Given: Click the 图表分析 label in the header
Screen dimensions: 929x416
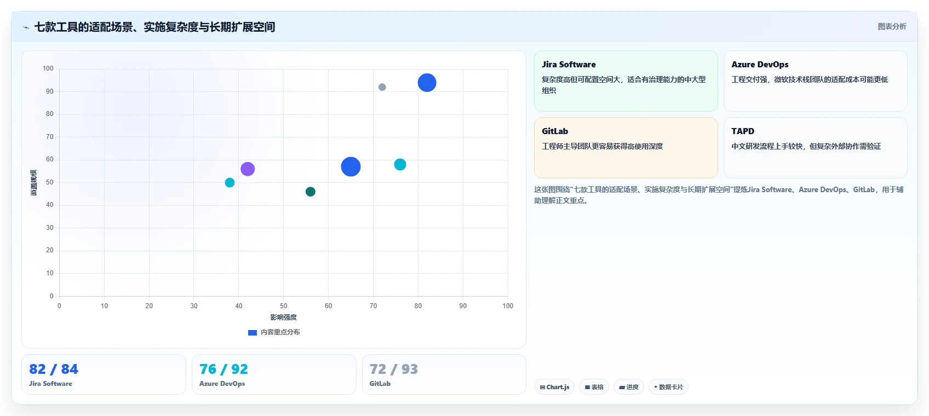Looking at the screenshot, I should click(x=892, y=26).
